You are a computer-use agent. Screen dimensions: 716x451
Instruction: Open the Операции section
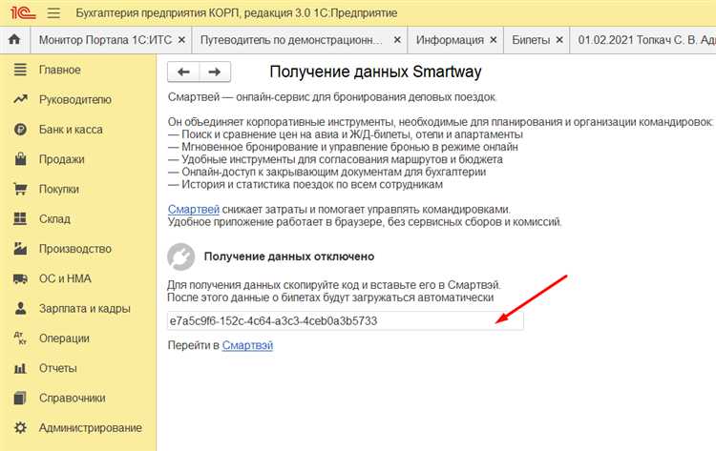[64, 338]
